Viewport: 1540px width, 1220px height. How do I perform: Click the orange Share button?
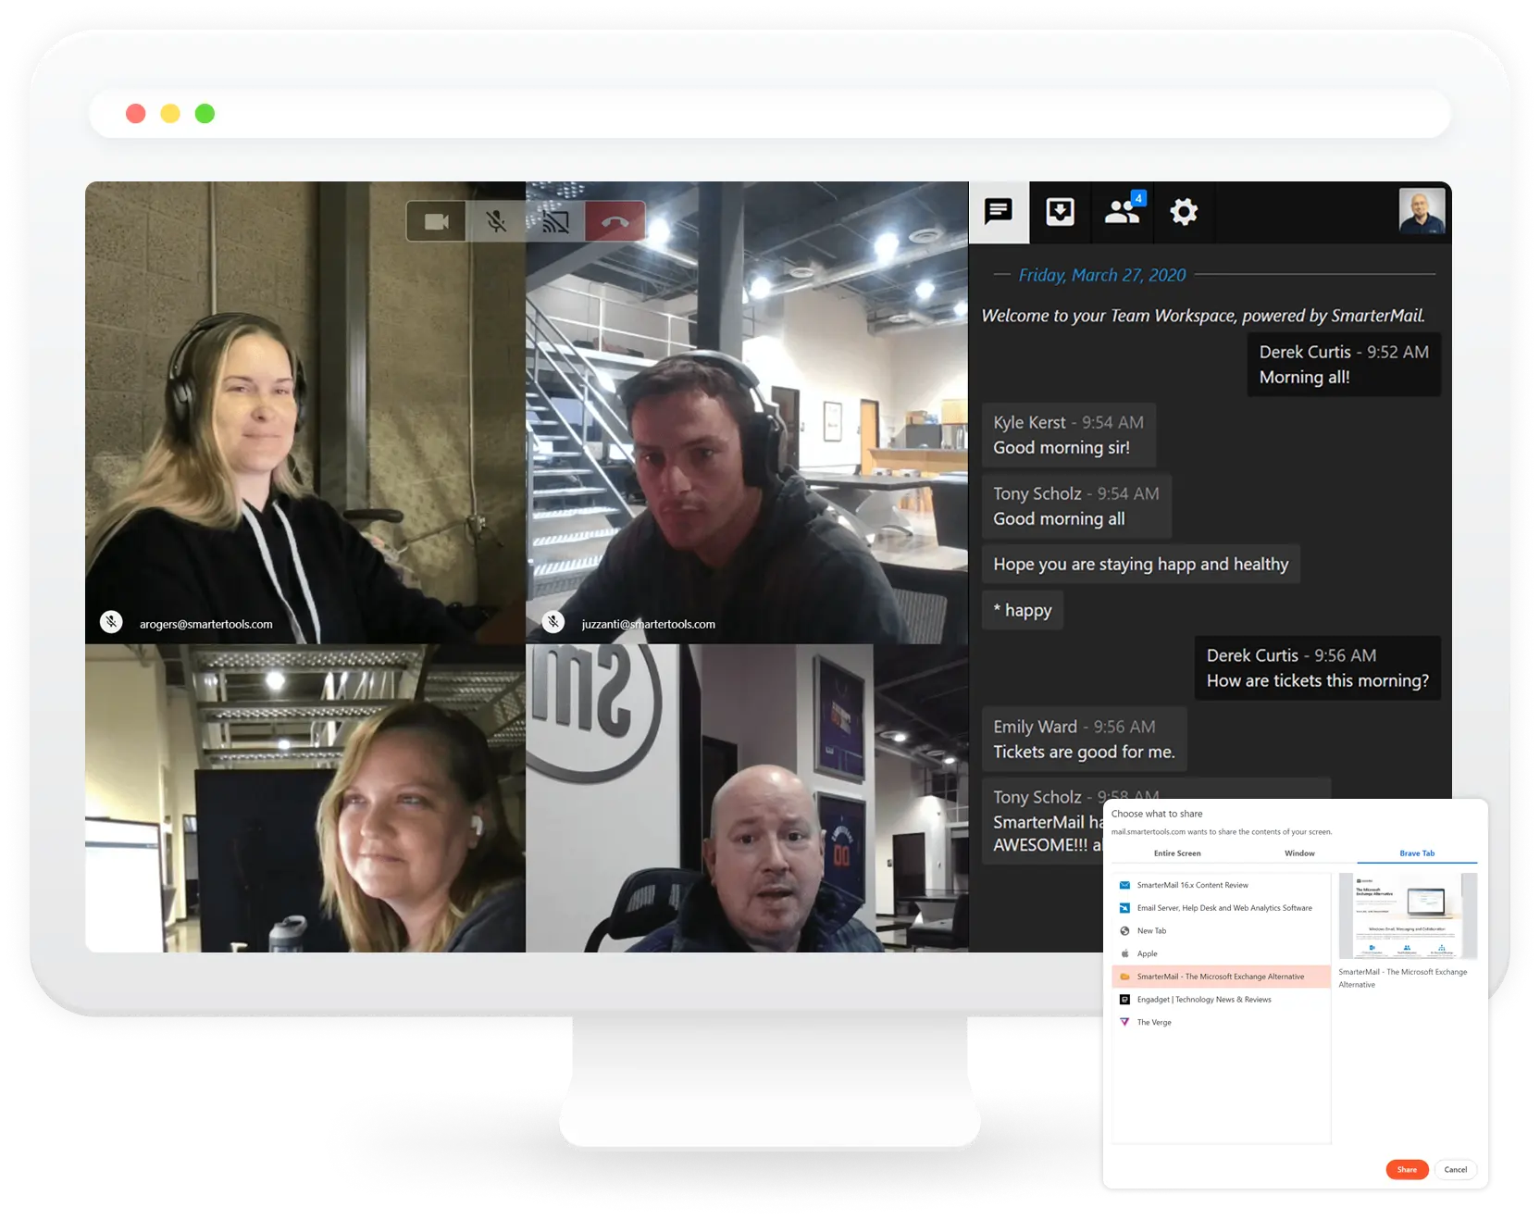tap(1407, 1170)
